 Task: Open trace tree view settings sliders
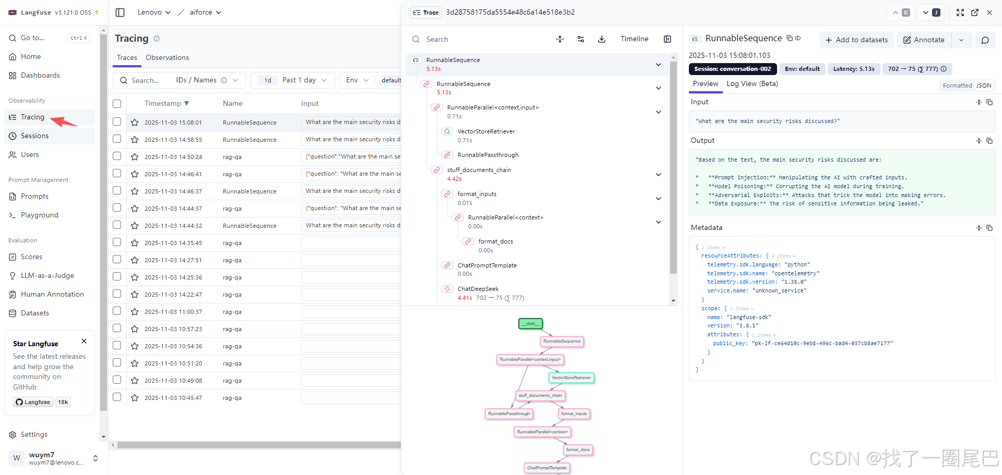(581, 39)
